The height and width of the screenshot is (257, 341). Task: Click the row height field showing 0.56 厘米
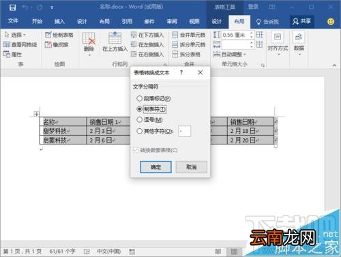point(235,35)
